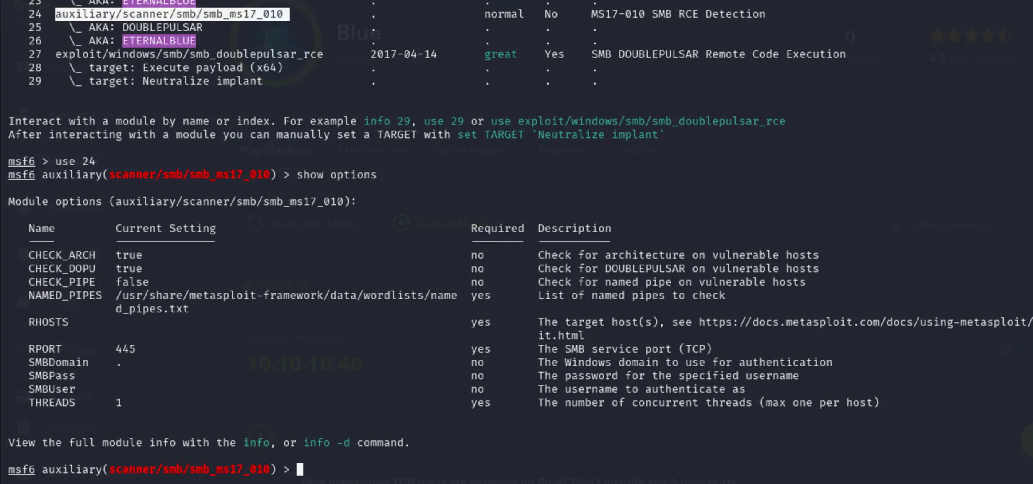This screenshot has height=484, width=1033.
Task: Click the 'Current Setting' column header
Action: [x=165, y=229]
